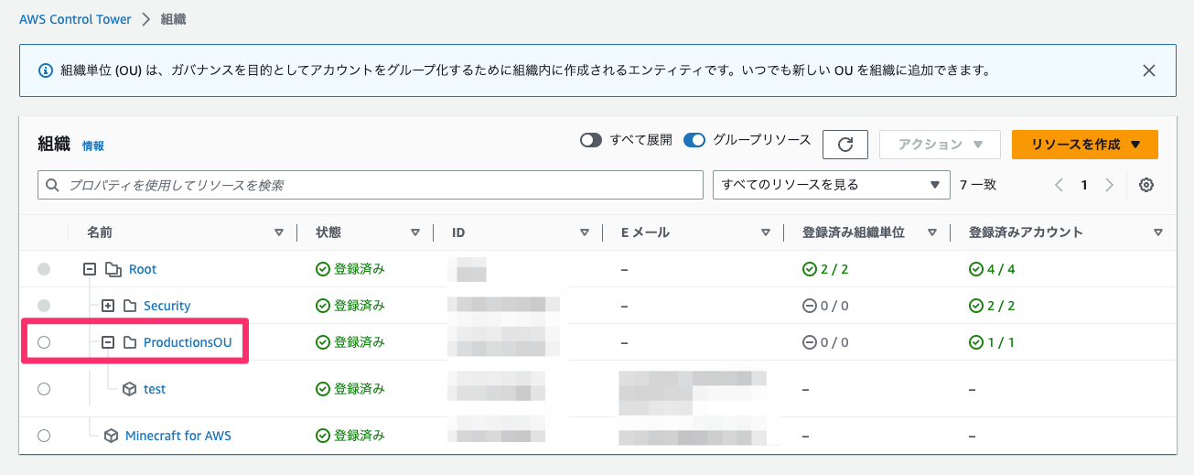Collapse the ProductionsOU tree node
This screenshot has width=1194, height=475.
click(x=108, y=342)
